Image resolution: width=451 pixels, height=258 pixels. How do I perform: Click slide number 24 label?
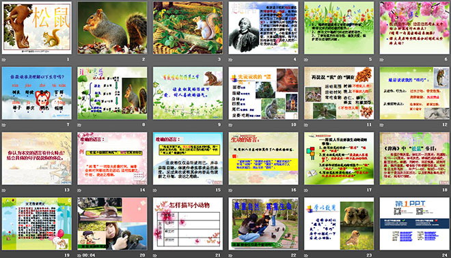click(445, 255)
